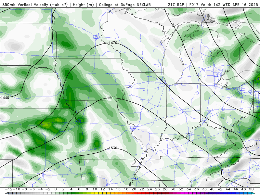Click the 1470 height contour label
Image resolution: width=260 pixels, height=195 pixels.
coord(113,43)
